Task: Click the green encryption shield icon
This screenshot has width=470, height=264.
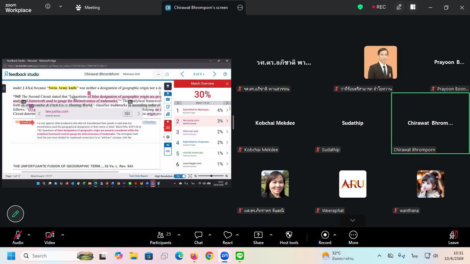Action: pyautogui.click(x=360, y=7)
